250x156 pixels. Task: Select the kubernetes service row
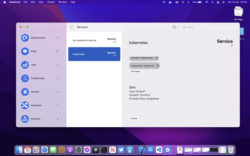94,54
